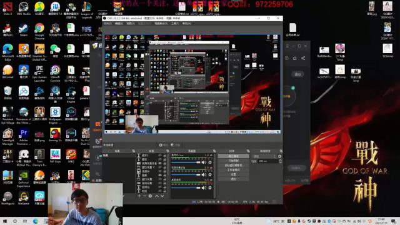
Task: Add a new source with the plus icon
Action: coord(139,196)
